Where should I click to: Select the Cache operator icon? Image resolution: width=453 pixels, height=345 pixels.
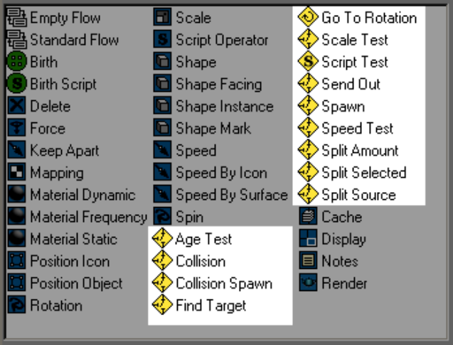tap(308, 217)
